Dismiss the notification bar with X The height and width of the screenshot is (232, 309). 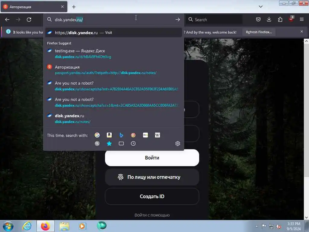coord(302,31)
